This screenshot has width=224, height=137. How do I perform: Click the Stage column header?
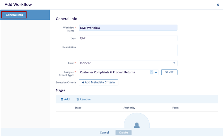point(78,108)
